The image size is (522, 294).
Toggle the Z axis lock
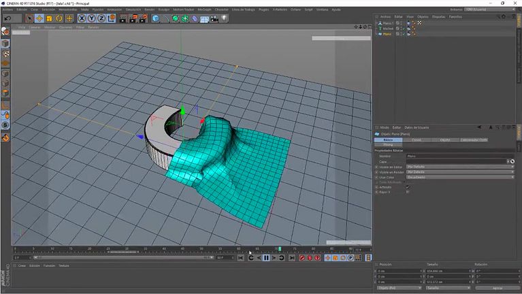(101, 18)
